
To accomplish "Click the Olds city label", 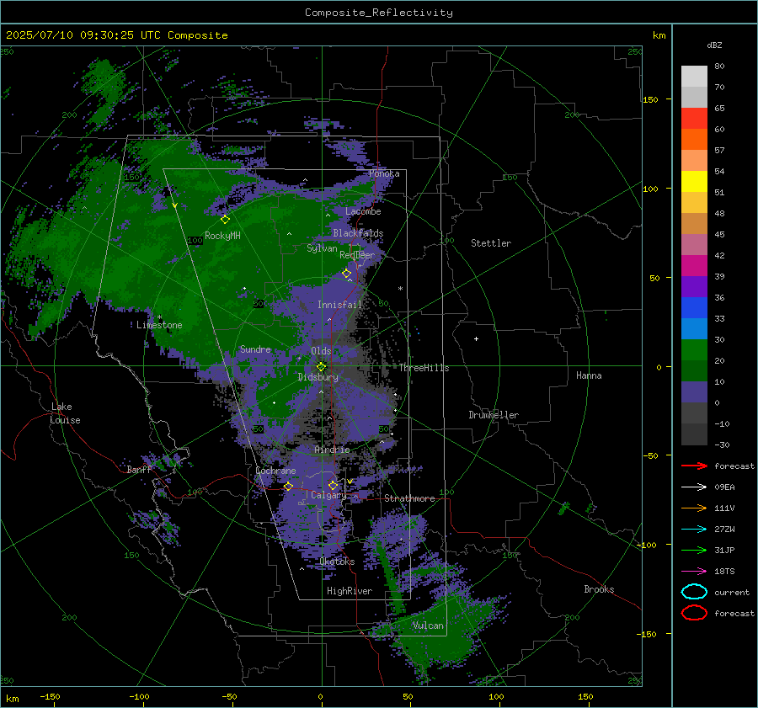I will 321,351.
